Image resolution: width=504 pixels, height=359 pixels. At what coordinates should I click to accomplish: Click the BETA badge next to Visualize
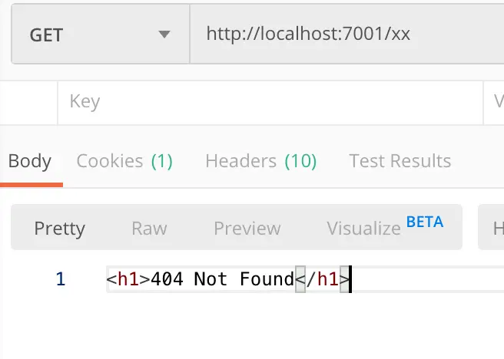click(x=425, y=222)
